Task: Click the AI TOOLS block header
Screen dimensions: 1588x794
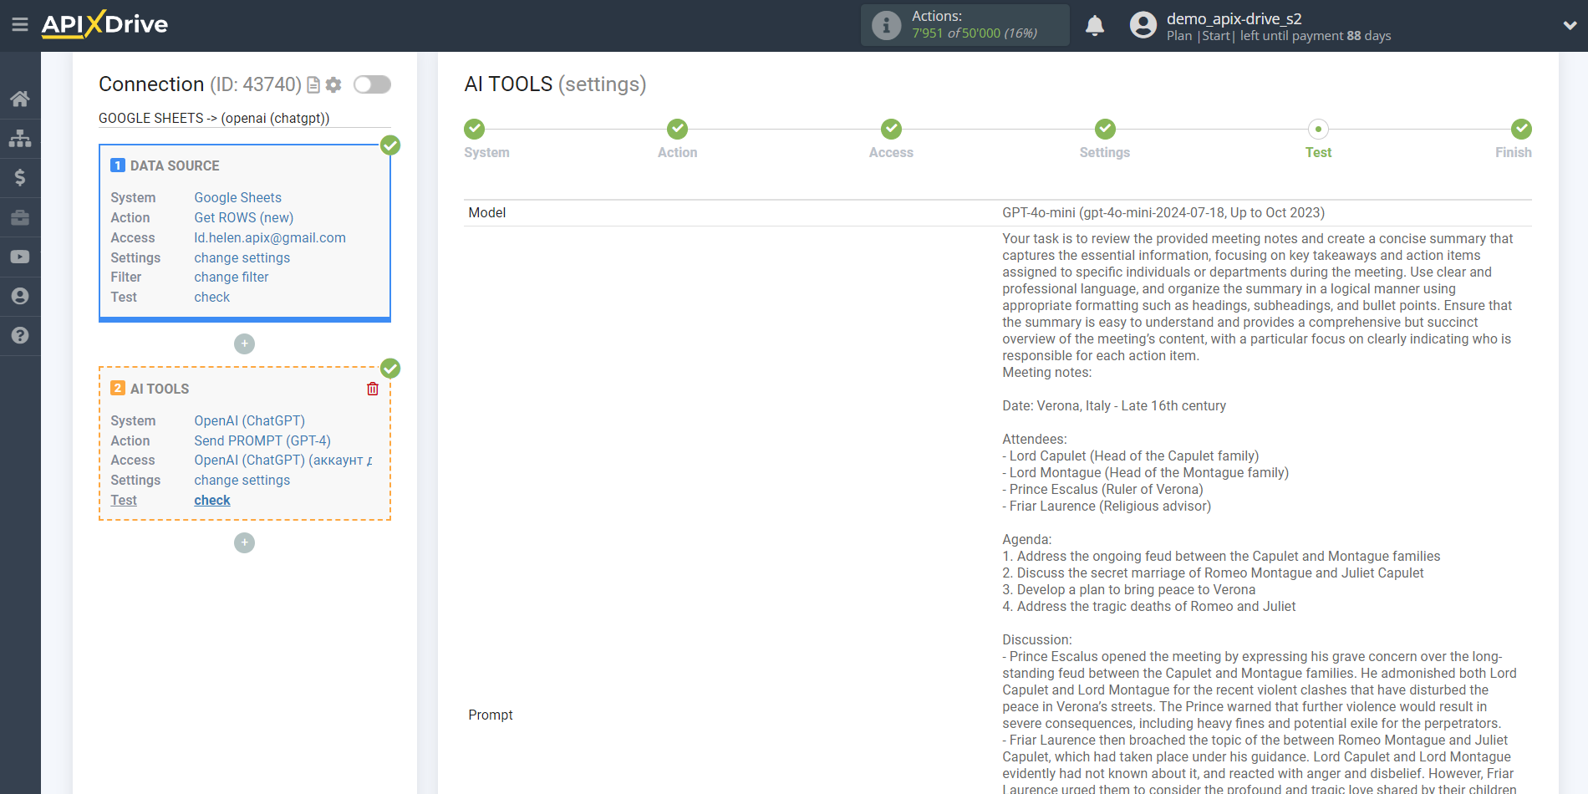Action: (x=160, y=389)
